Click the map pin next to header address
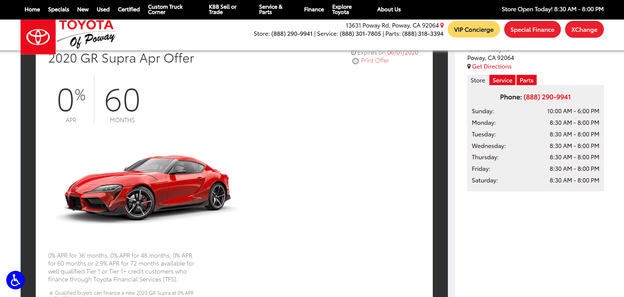 pyautogui.click(x=442, y=25)
